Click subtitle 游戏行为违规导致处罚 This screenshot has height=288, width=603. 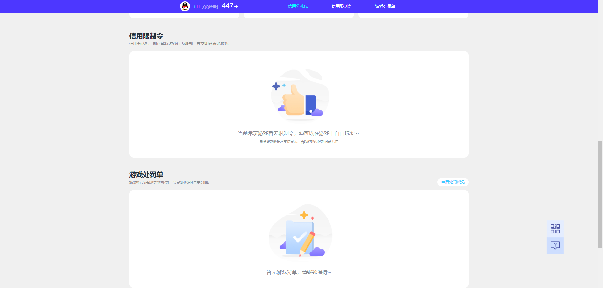[x=149, y=182]
